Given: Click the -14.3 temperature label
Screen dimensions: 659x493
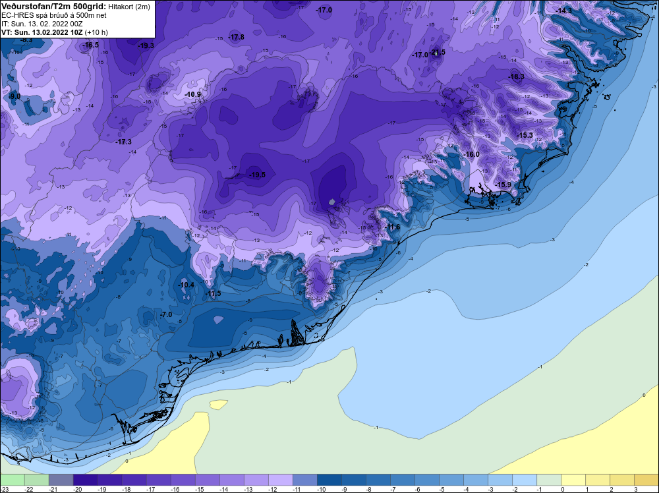Looking at the screenshot, I should coord(564,11).
